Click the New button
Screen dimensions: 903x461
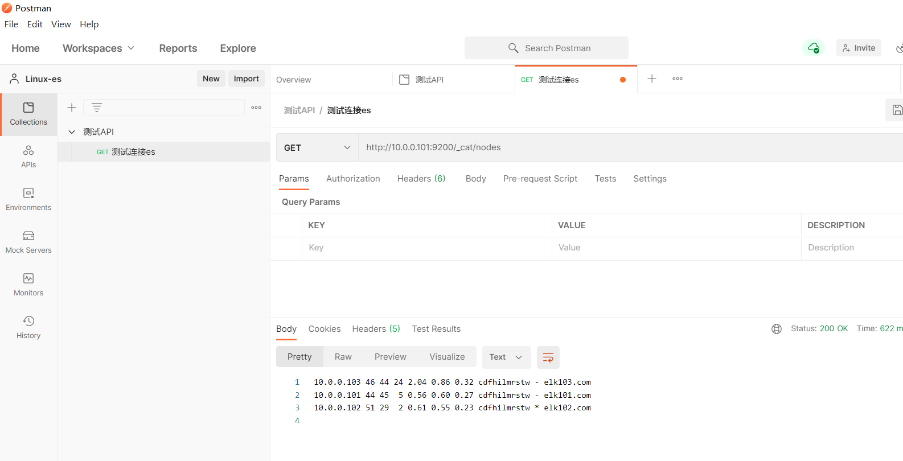(211, 79)
